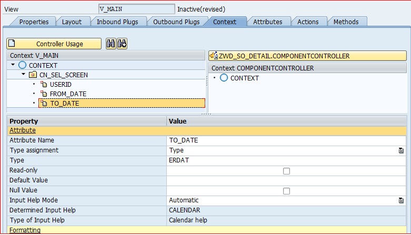The height and width of the screenshot is (235, 411).
Task: Switch to the Layout tab
Action: click(x=72, y=22)
